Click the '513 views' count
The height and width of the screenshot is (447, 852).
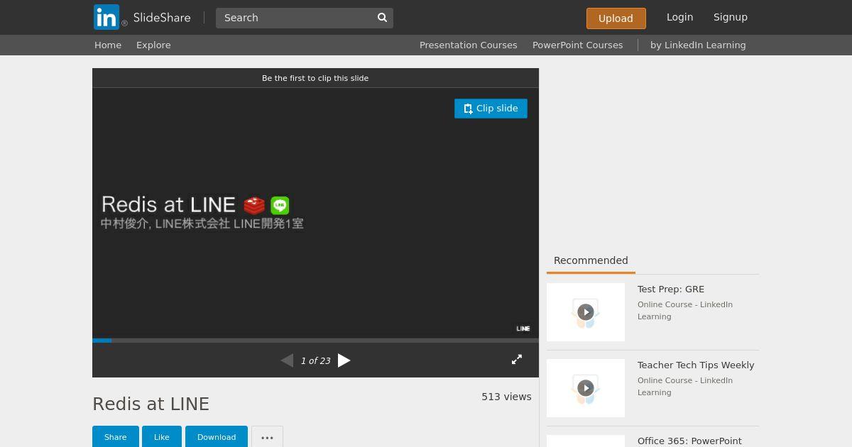pyautogui.click(x=506, y=397)
